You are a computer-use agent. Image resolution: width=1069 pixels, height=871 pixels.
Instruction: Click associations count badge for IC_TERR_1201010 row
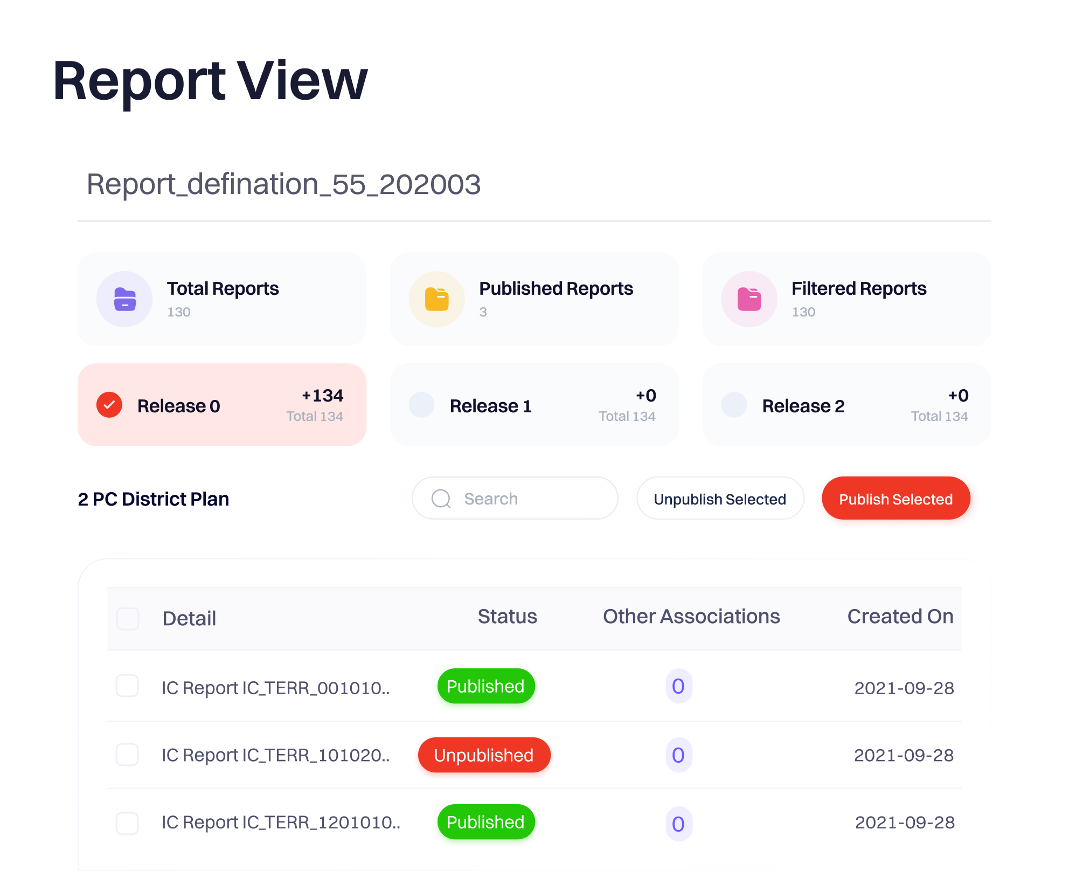point(678,824)
